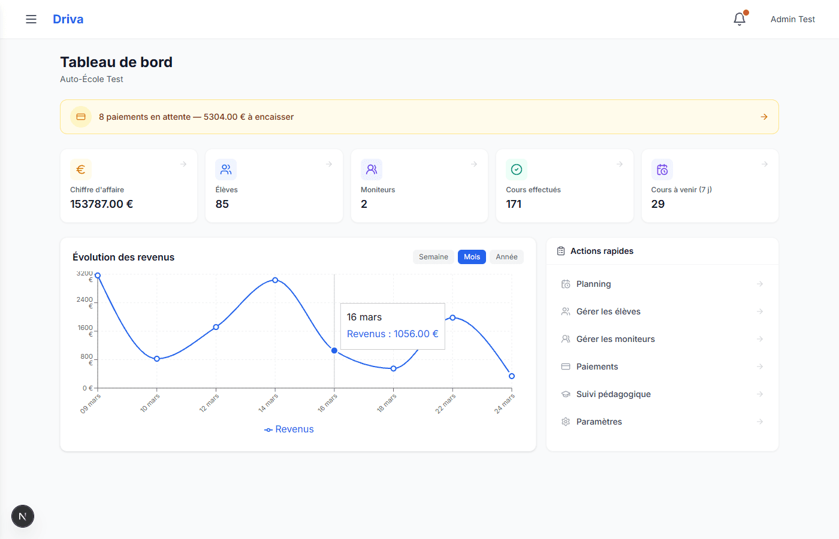Image resolution: width=839 pixels, height=539 pixels.
Task: Open pending payments banner arrow
Action: (x=764, y=117)
